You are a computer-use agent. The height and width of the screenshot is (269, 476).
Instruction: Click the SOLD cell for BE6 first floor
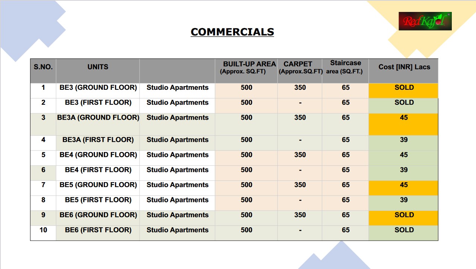[404, 230]
